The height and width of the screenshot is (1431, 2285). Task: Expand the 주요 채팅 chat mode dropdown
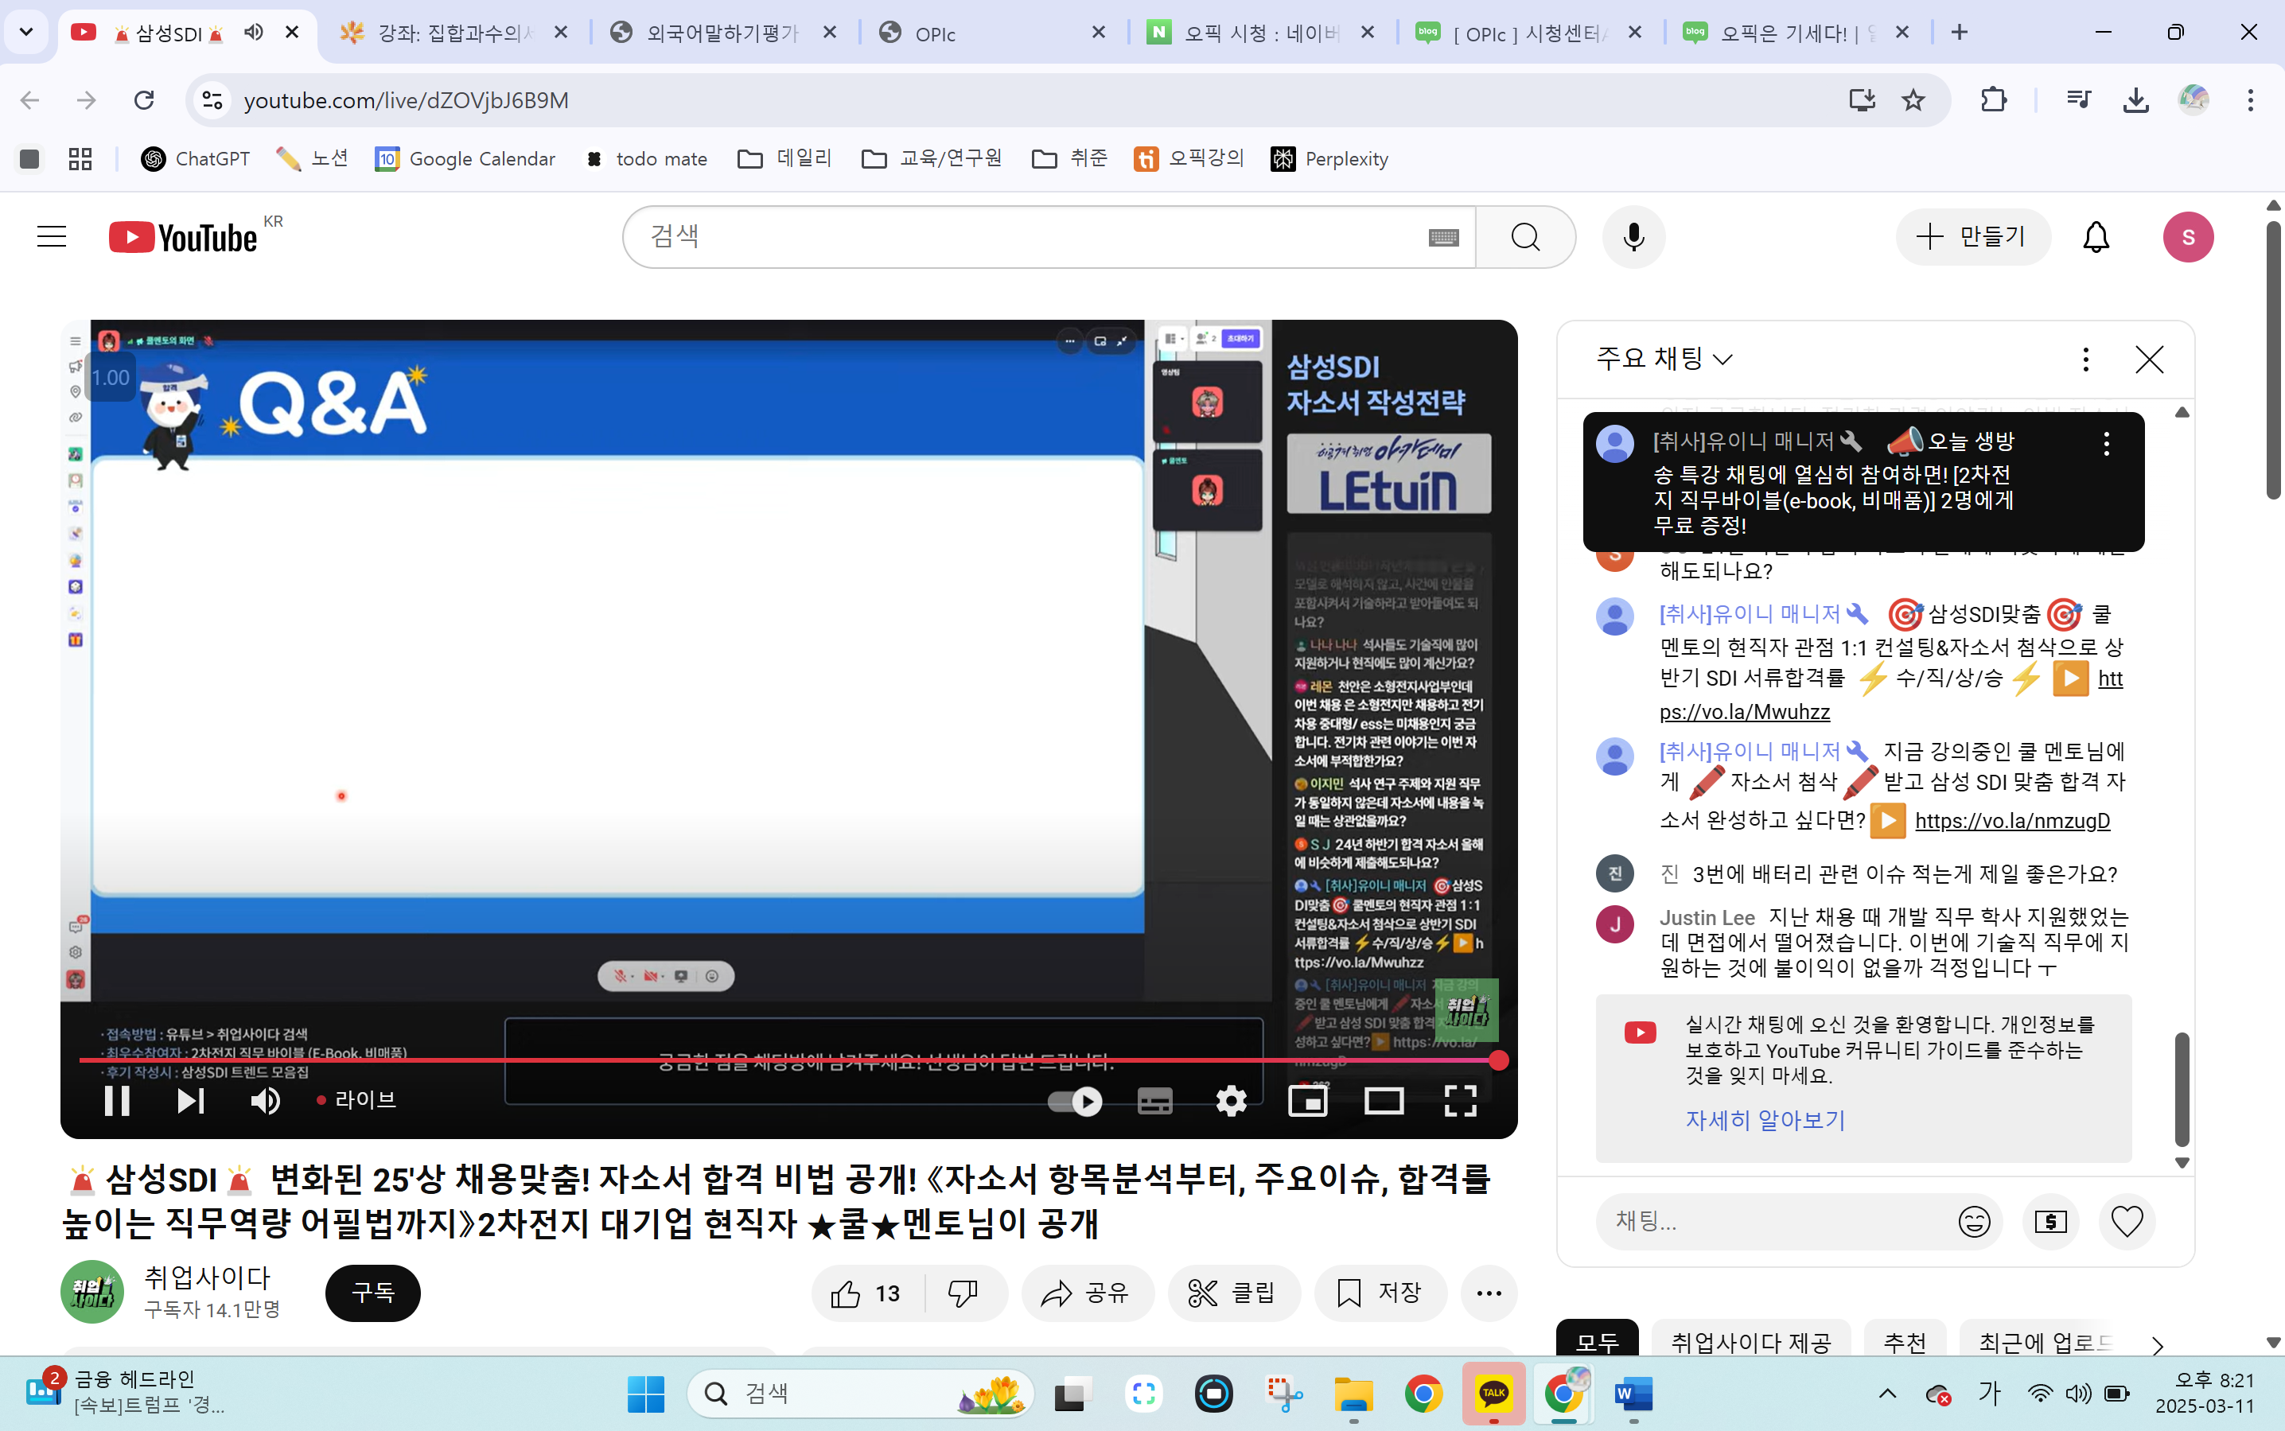[1664, 359]
